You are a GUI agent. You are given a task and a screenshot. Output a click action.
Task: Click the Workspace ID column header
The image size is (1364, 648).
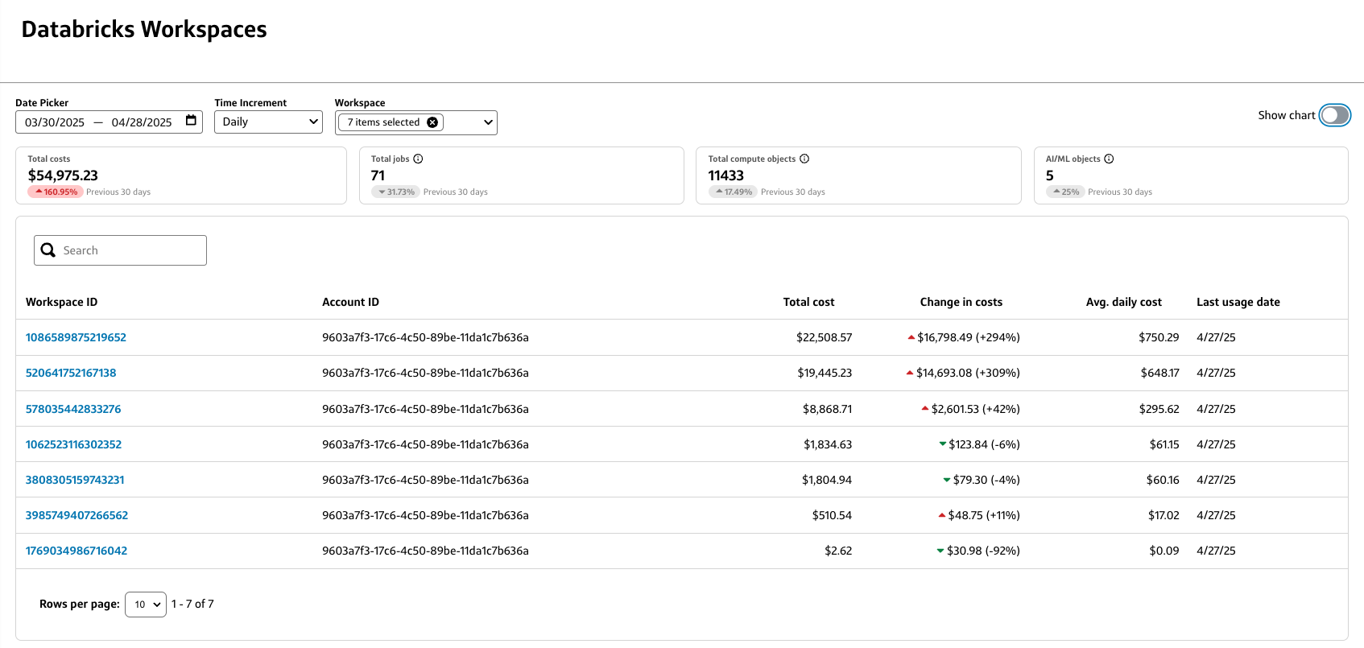point(61,302)
